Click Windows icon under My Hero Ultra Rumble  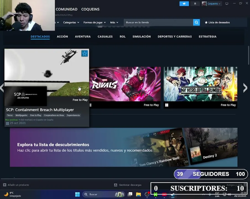point(167,105)
